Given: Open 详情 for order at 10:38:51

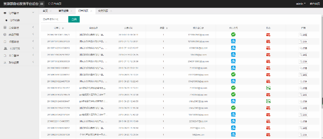Looking at the screenshot, I should 303,41.
